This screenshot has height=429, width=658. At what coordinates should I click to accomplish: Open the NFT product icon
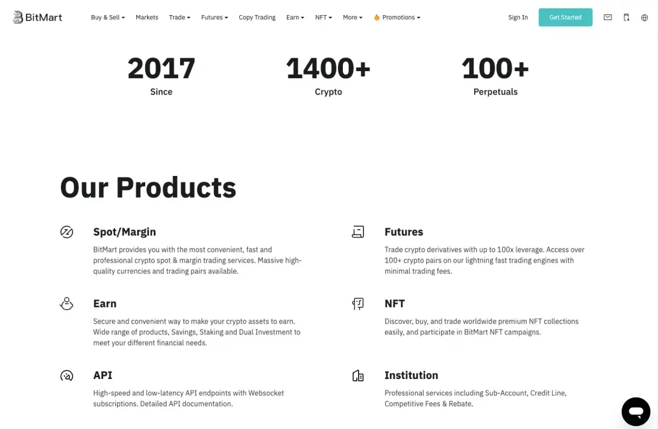pyautogui.click(x=358, y=303)
